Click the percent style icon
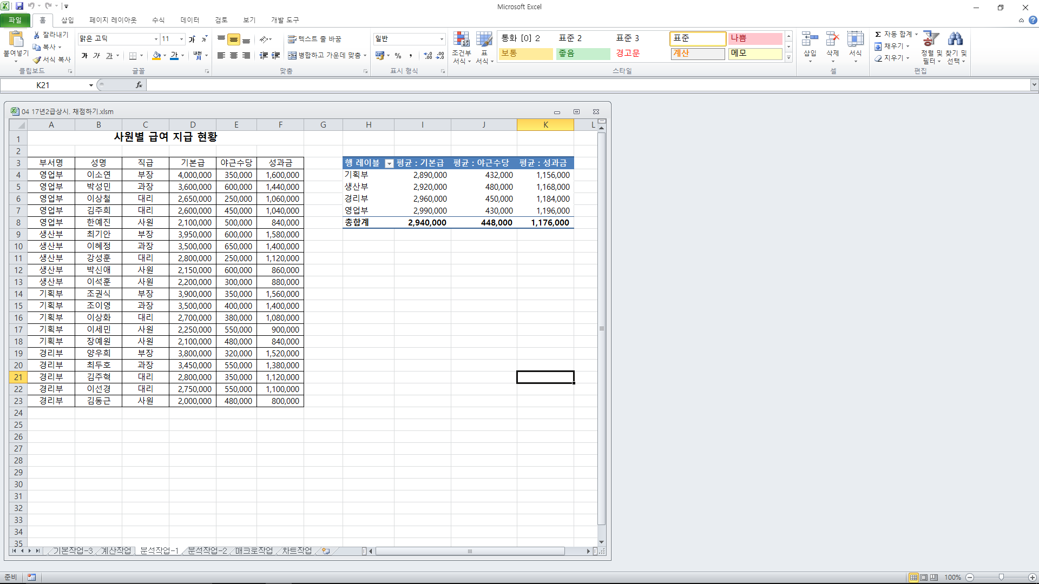The height and width of the screenshot is (584, 1039). (398, 56)
